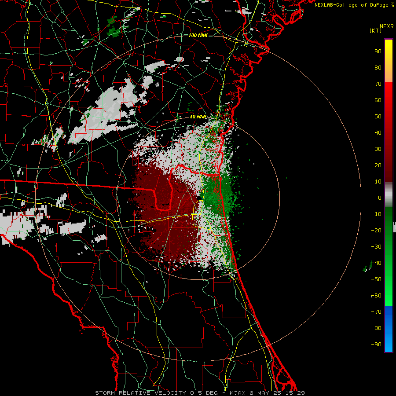This screenshot has height=396, width=396.
Task: Click the -50 legend value
Action: coord(376,279)
